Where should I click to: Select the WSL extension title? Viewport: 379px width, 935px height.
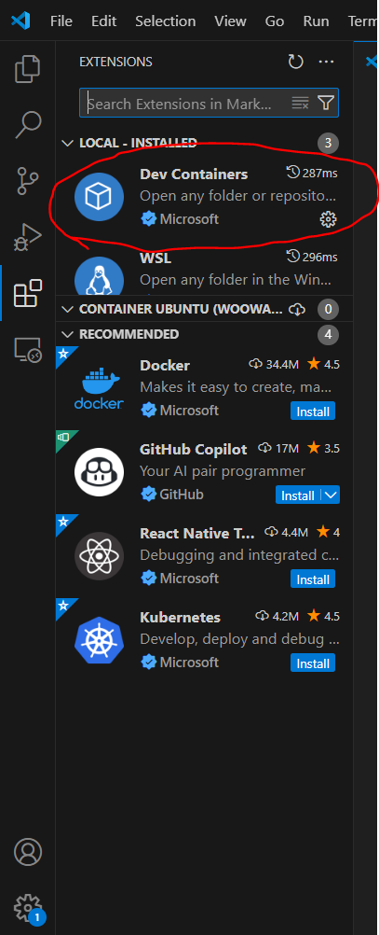[x=156, y=258]
